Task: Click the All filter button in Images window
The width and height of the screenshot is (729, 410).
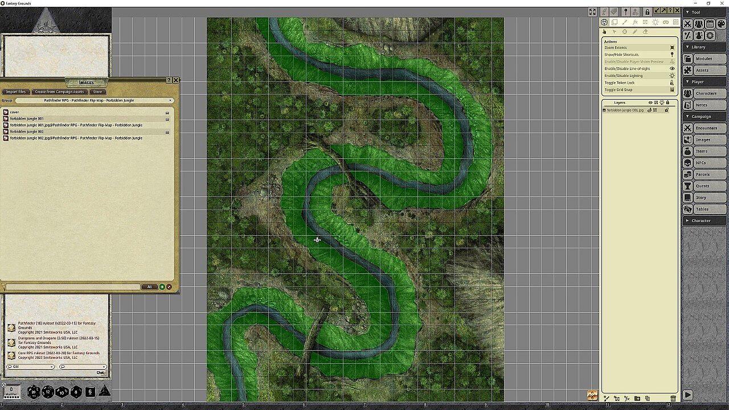Action: click(x=149, y=287)
